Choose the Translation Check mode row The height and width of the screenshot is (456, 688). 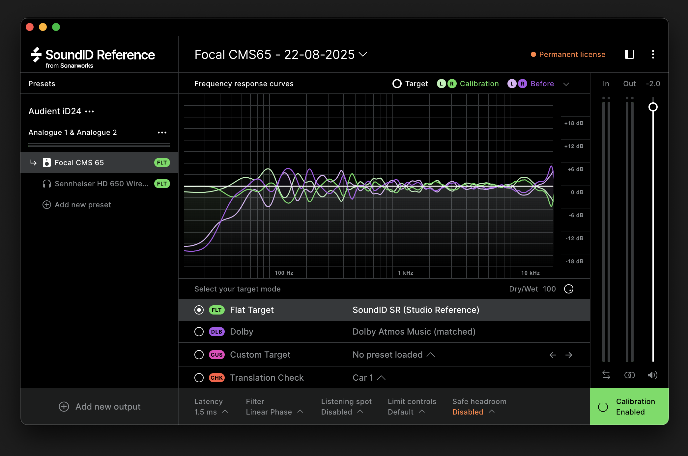pyautogui.click(x=384, y=378)
